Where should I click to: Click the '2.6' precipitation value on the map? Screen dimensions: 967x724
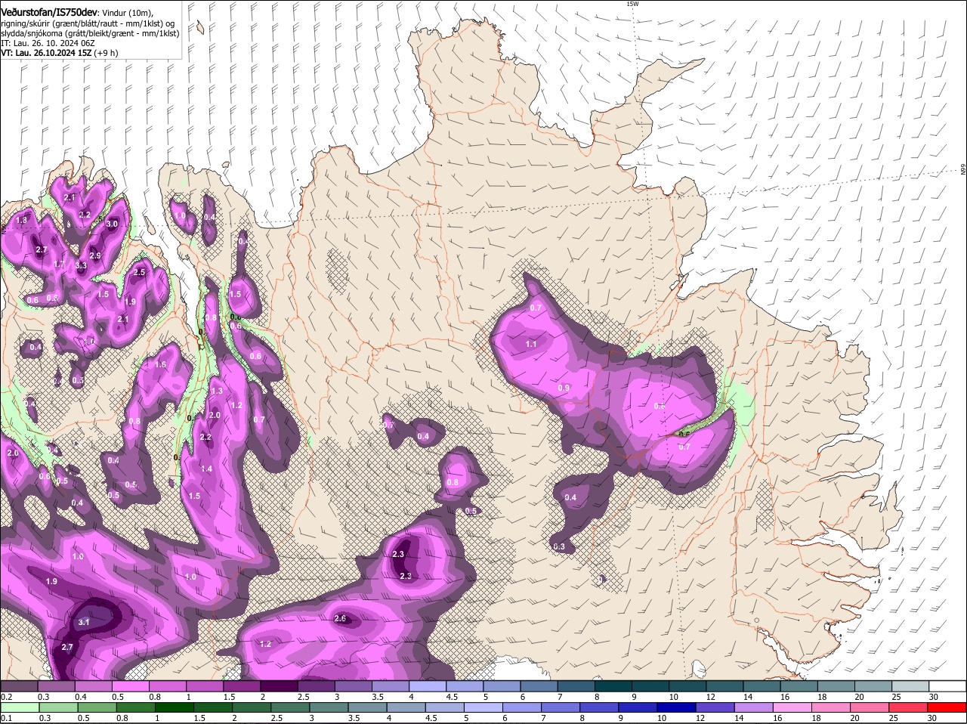pyautogui.click(x=340, y=619)
